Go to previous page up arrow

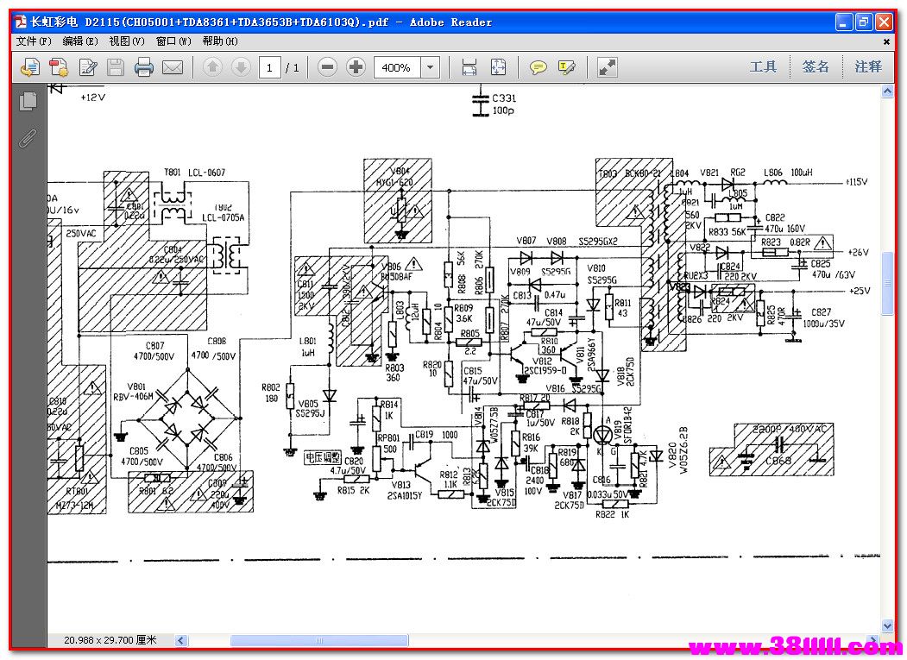[212, 67]
